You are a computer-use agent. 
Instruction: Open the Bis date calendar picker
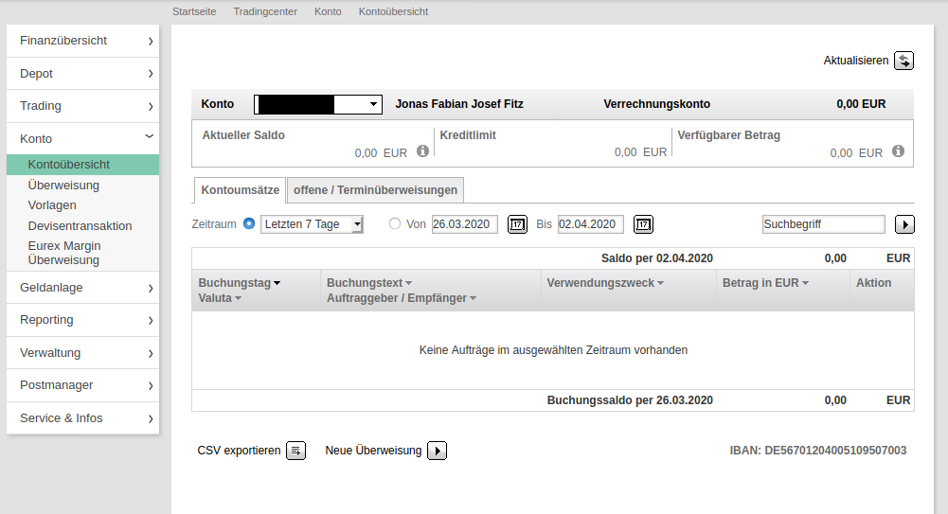pos(643,224)
